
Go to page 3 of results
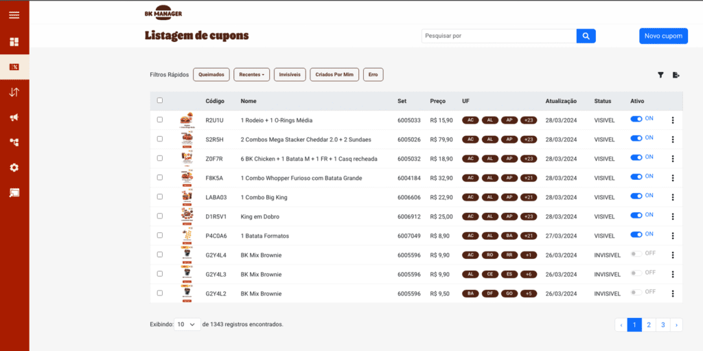tap(662, 324)
